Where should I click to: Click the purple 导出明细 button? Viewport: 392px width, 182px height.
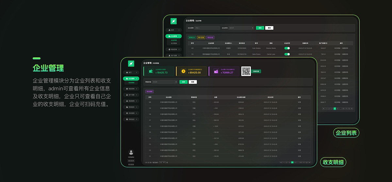tap(149, 92)
